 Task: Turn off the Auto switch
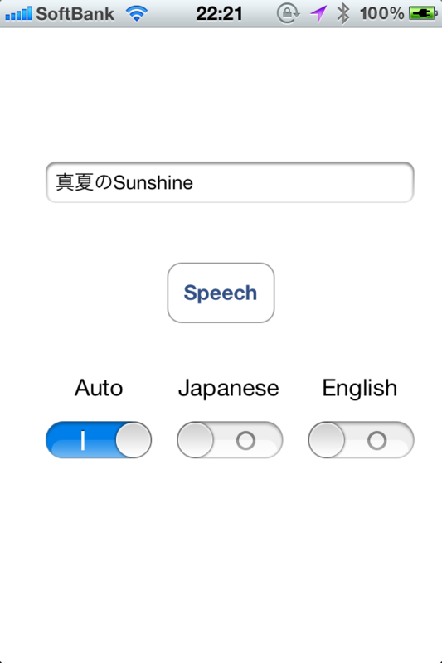(99, 440)
